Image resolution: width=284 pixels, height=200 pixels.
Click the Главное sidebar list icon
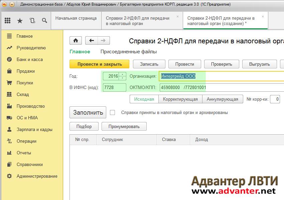[9, 36]
